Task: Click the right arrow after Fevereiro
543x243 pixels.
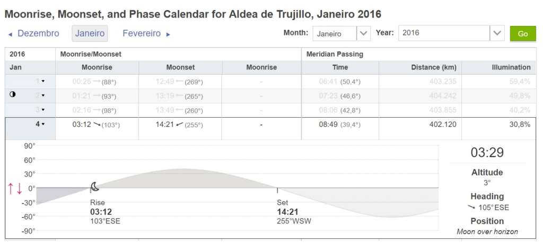Action: [168, 34]
